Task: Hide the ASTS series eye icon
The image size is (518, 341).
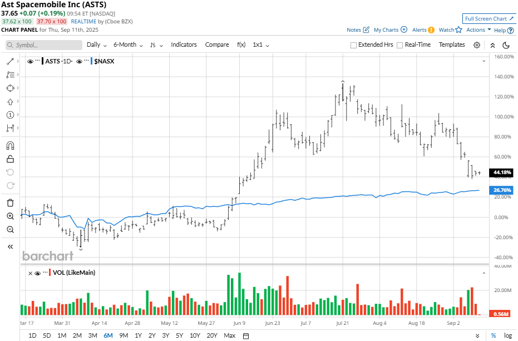Action: 30,61
